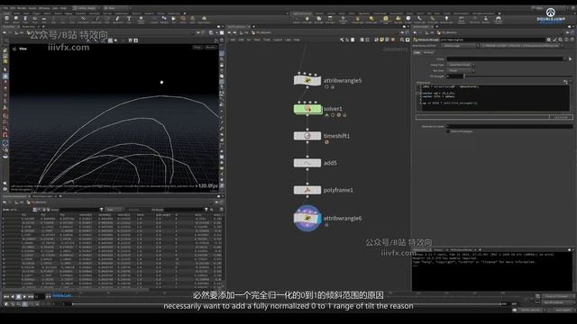Toggle pin on the network pane
The width and height of the screenshot is (577, 324).
coord(402,32)
